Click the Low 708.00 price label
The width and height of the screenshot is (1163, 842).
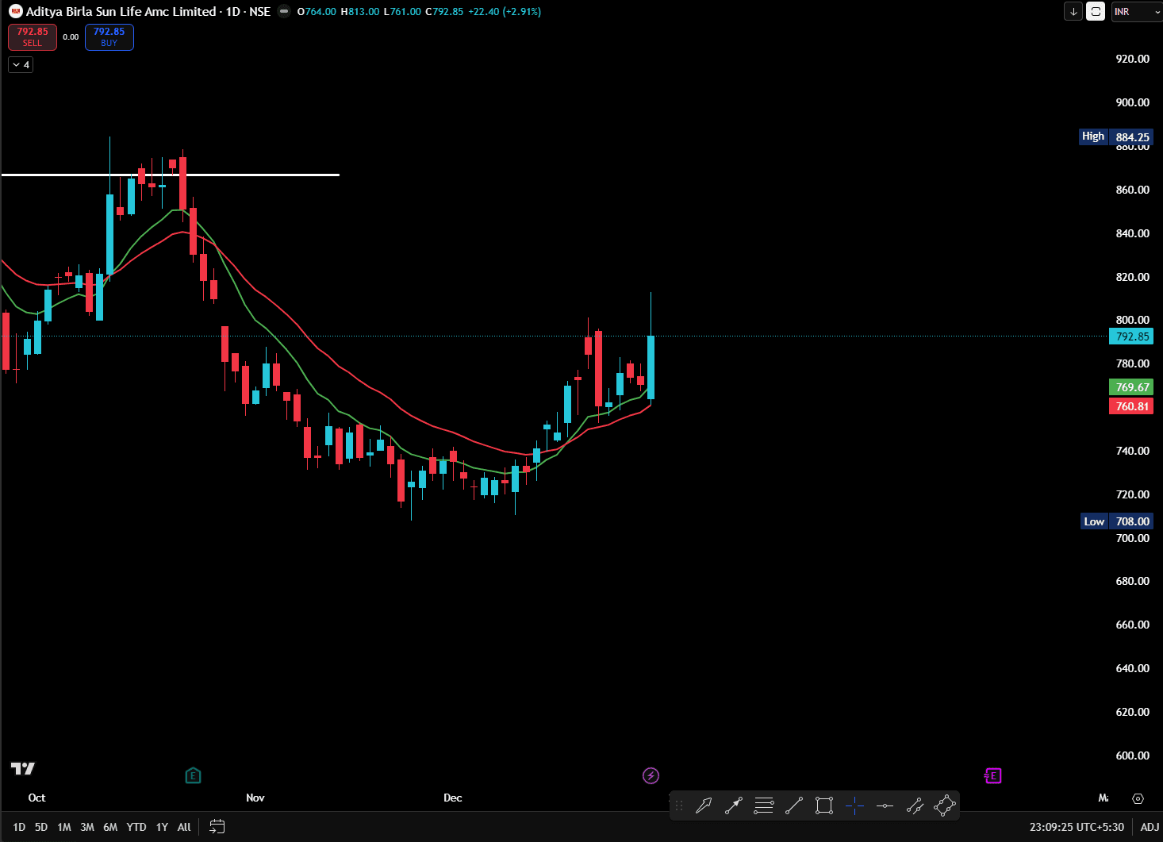[1118, 521]
